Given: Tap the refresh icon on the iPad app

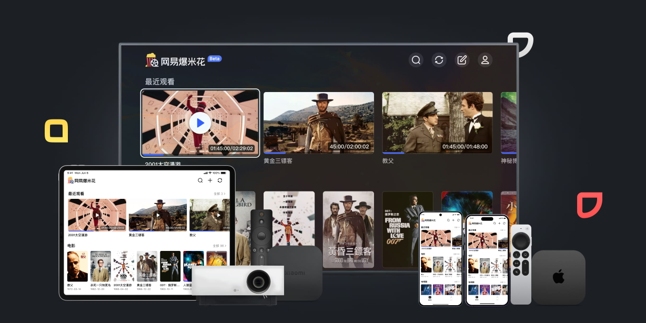Looking at the screenshot, I should (x=220, y=180).
